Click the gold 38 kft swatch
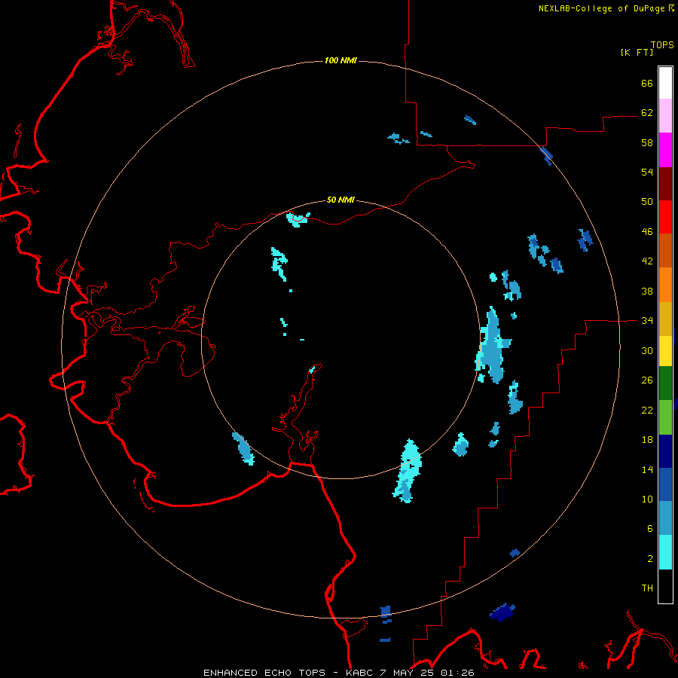Viewport: 678px width, 678px height. pyautogui.click(x=665, y=319)
